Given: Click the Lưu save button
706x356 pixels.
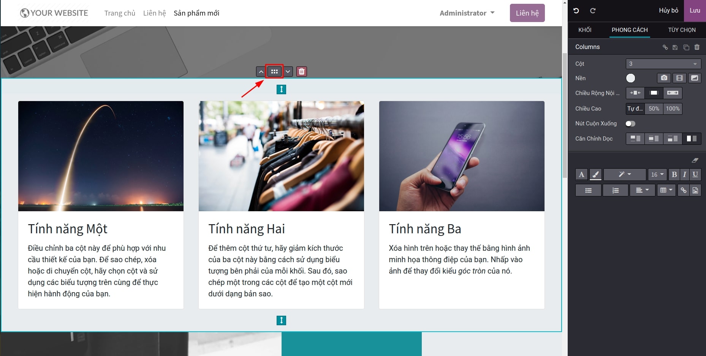Looking at the screenshot, I should [x=695, y=11].
